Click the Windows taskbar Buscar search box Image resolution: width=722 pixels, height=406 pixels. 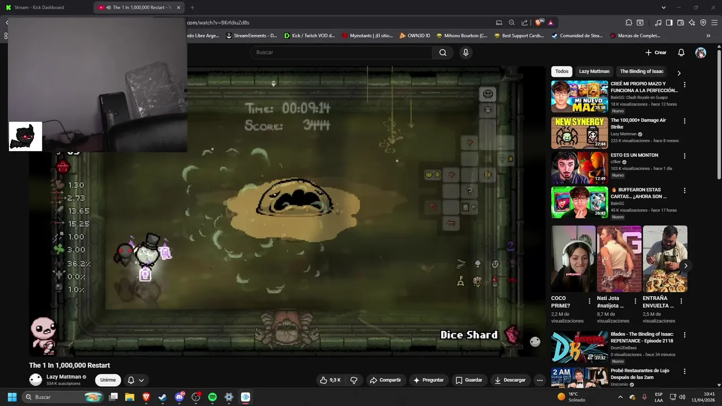(x=63, y=397)
